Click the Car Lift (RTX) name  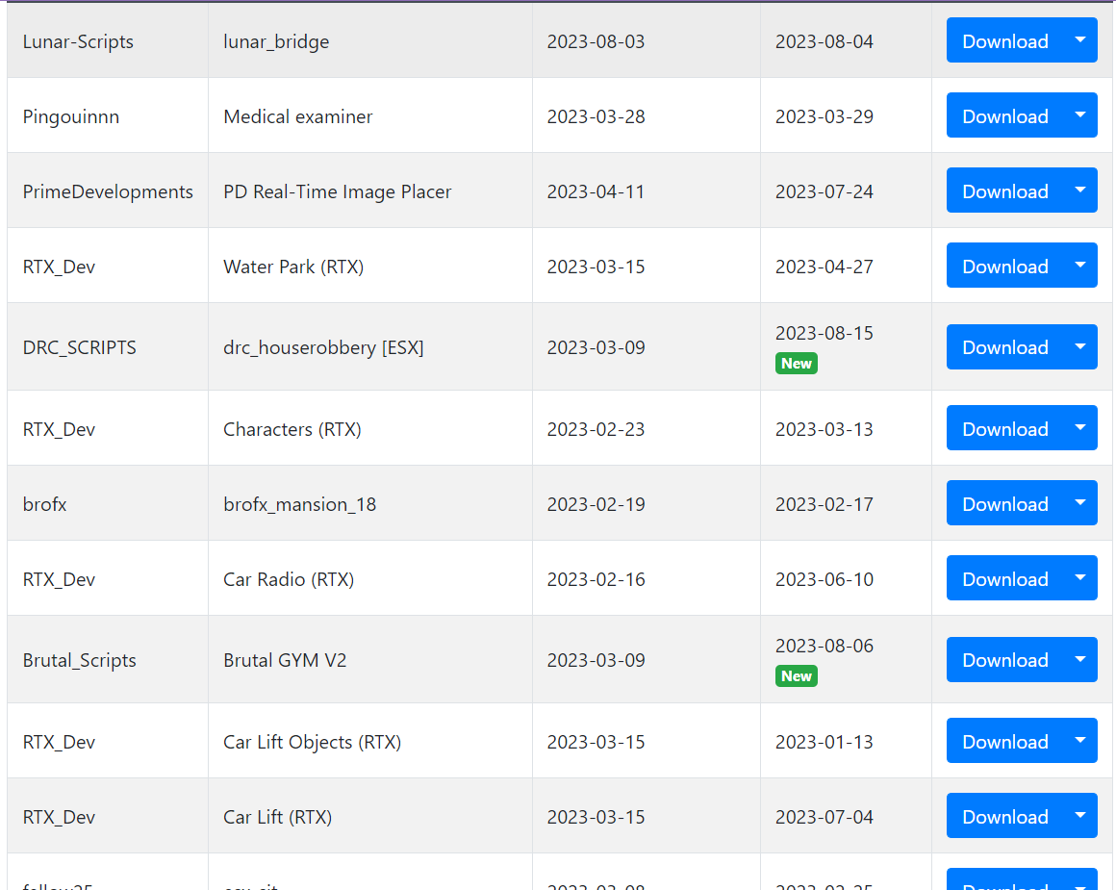pos(278,817)
